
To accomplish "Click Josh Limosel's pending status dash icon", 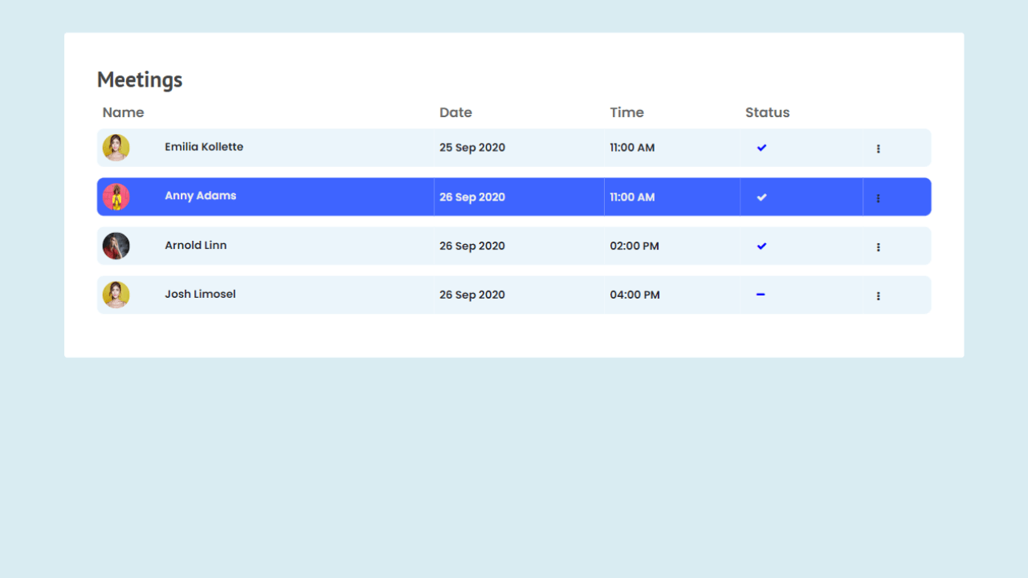I will pyautogui.click(x=761, y=295).
